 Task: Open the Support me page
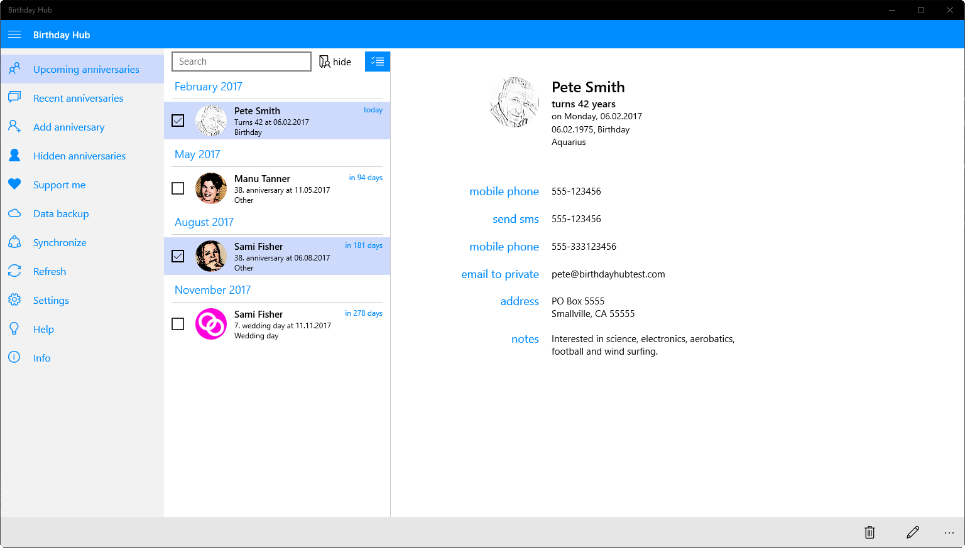coord(59,185)
